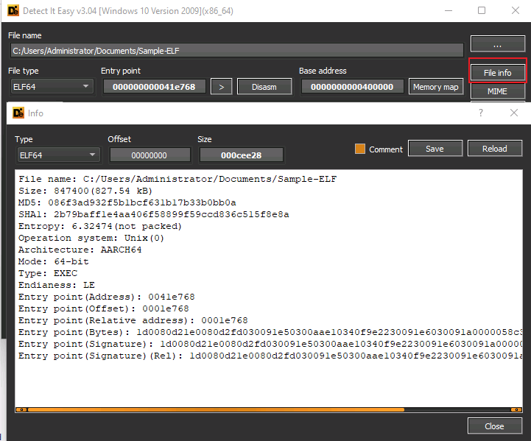The width and height of the screenshot is (531, 441).
Task: Click the question mark help button
Action: coord(481,113)
